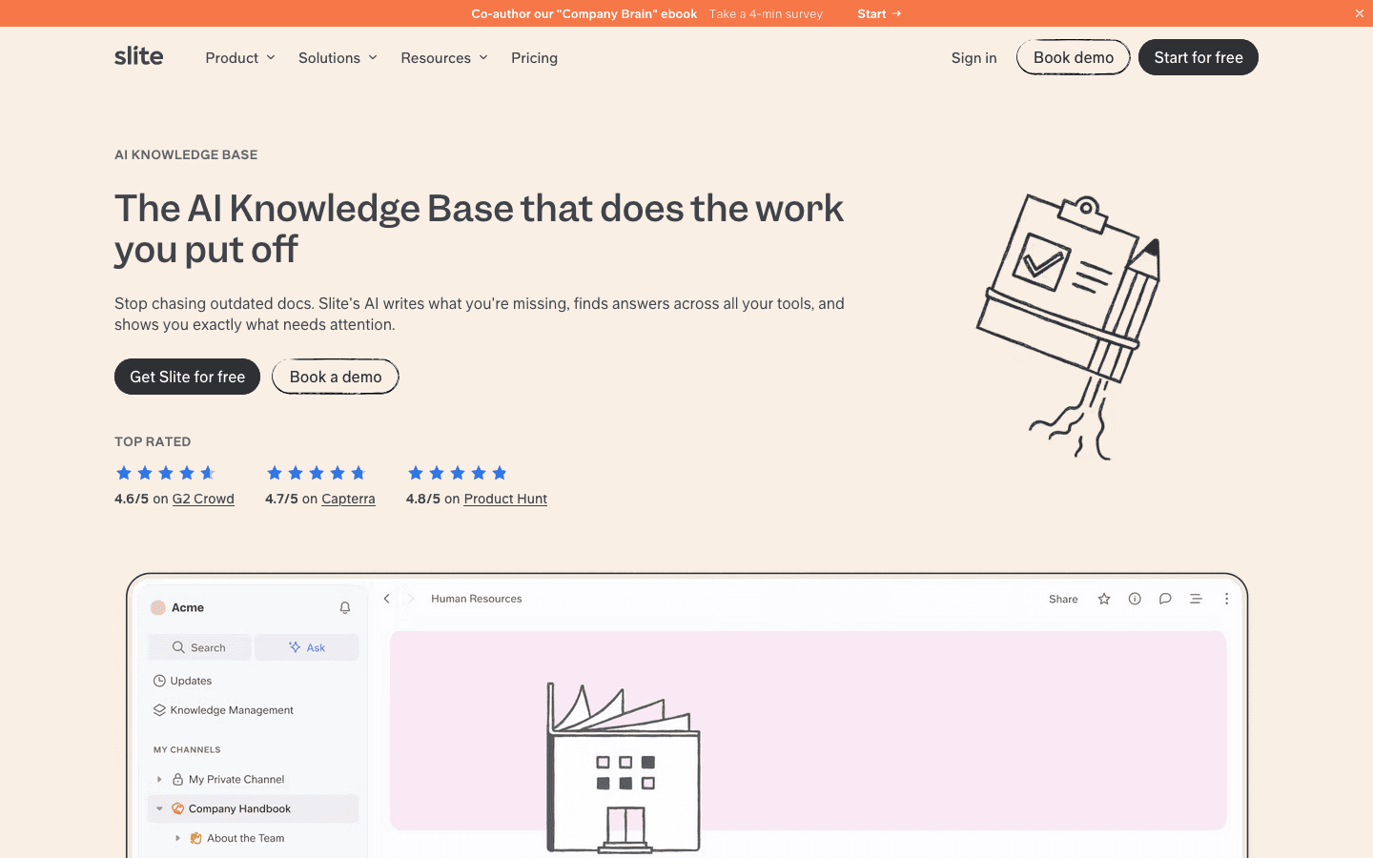Click the Company Handbook channel icon
This screenshot has height=858, width=1373.
177,808
